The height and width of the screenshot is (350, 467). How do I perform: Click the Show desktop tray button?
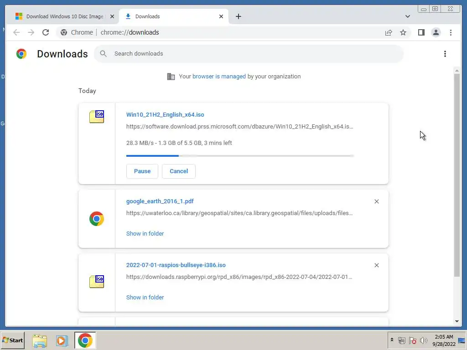click(462, 340)
